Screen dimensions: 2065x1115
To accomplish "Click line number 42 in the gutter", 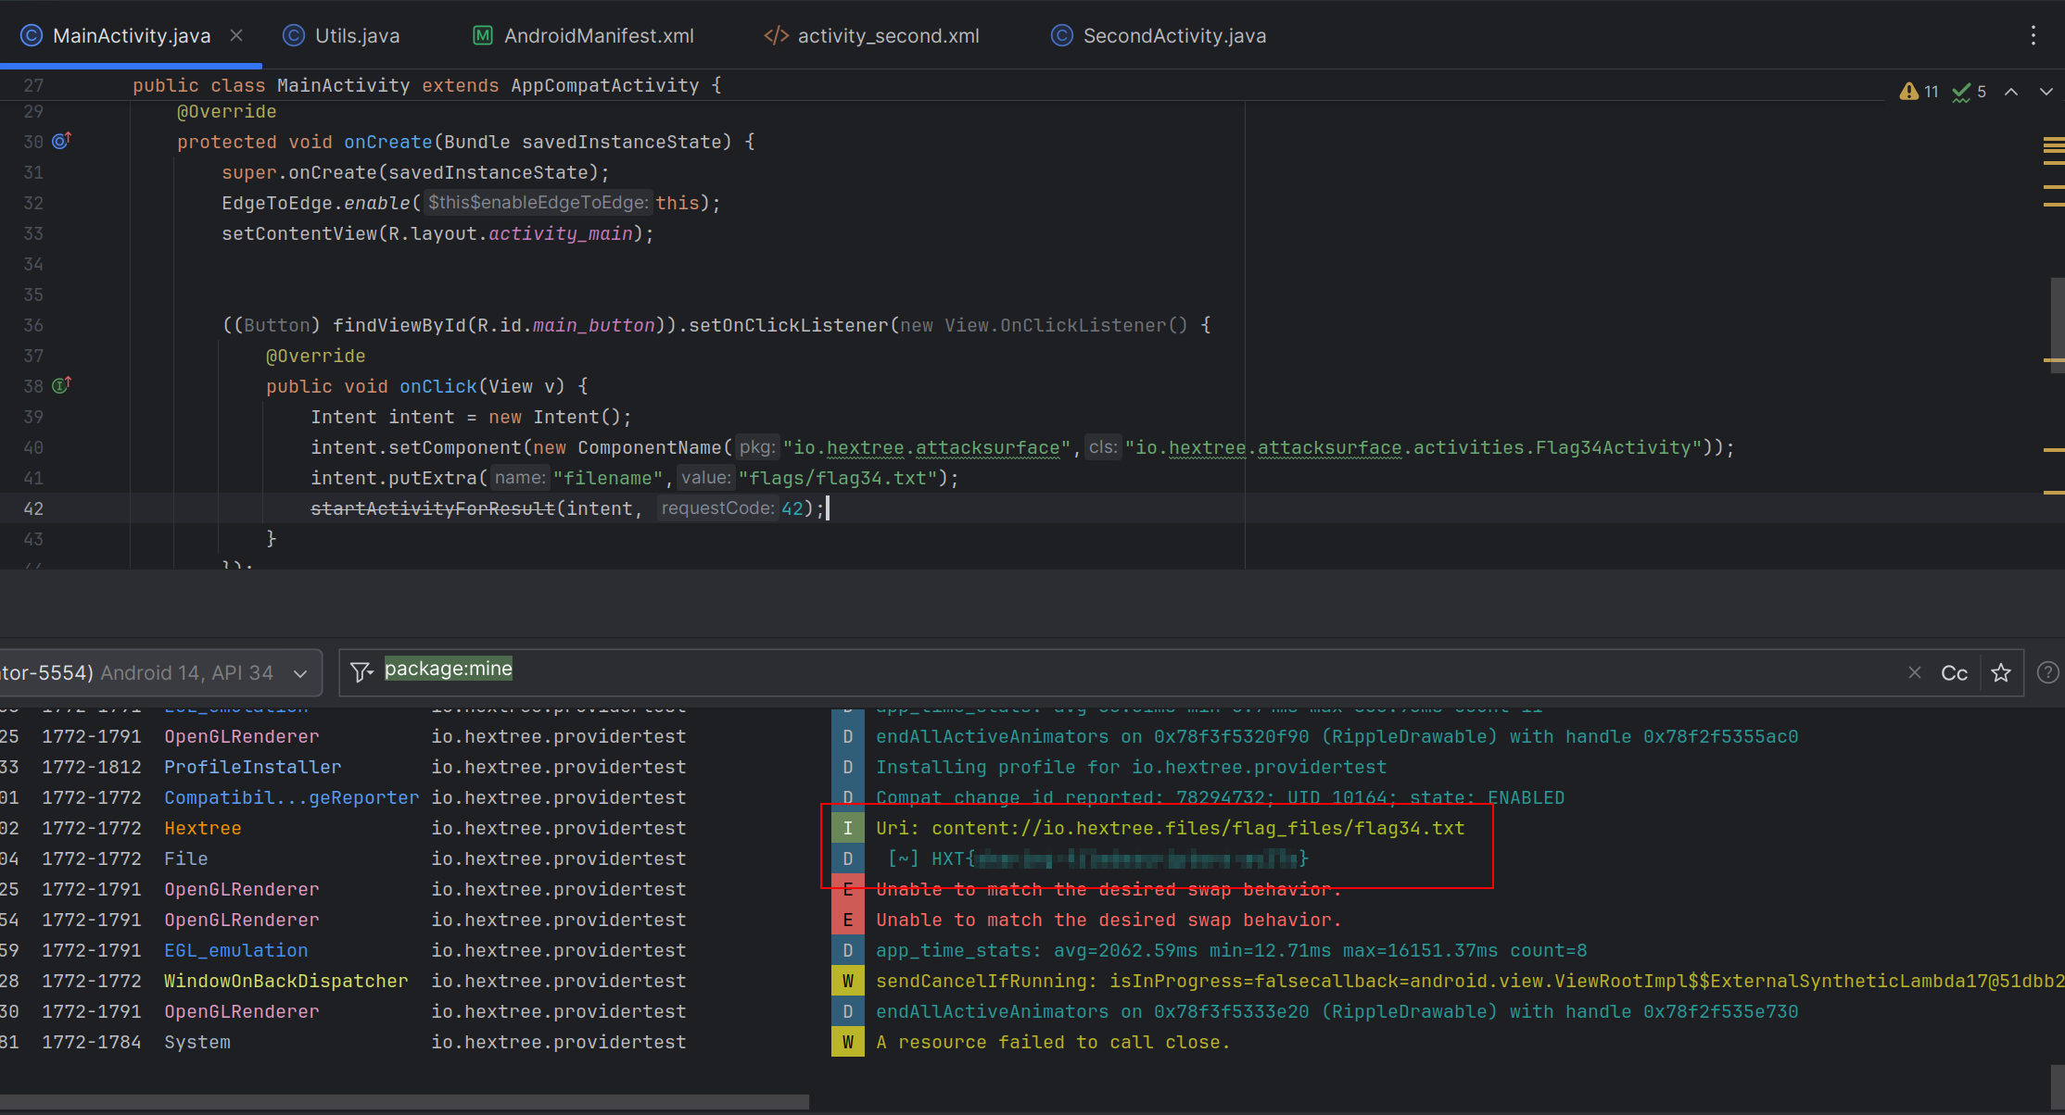I will pyautogui.click(x=33, y=508).
